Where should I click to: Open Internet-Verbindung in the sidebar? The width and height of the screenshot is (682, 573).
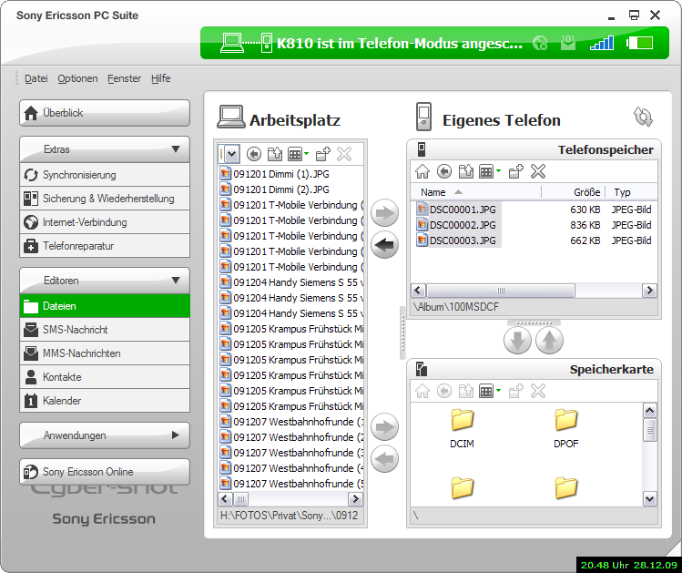105,222
